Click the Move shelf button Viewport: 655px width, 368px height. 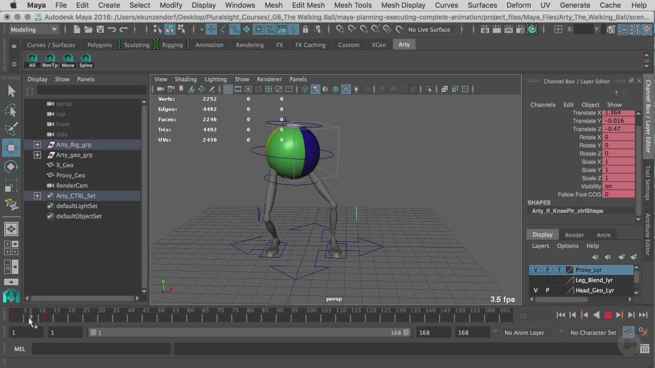click(x=68, y=60)
